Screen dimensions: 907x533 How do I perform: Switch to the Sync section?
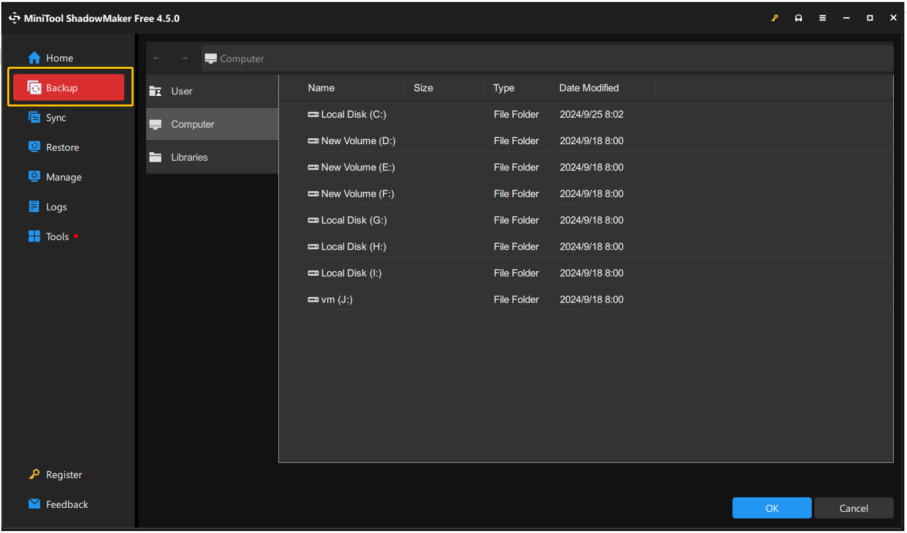56,118
